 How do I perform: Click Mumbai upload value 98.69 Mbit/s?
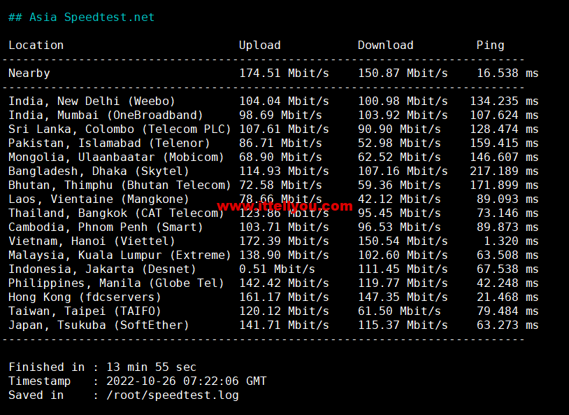pos(280,115)
